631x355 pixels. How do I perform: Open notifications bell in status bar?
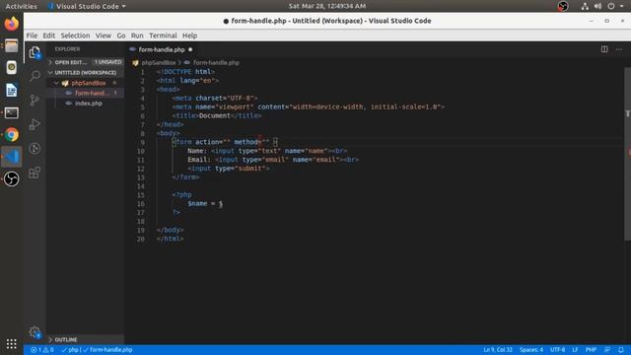coord(621,350)
